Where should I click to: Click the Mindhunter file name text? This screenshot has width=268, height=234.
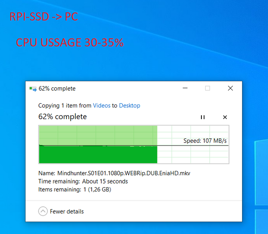pos(124,173)
